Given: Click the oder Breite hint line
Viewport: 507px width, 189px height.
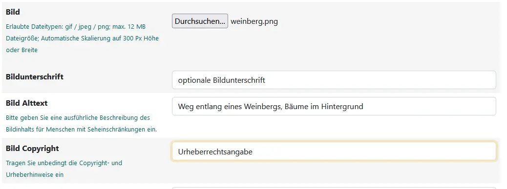Looking at the screenshot, I should 21,50.
